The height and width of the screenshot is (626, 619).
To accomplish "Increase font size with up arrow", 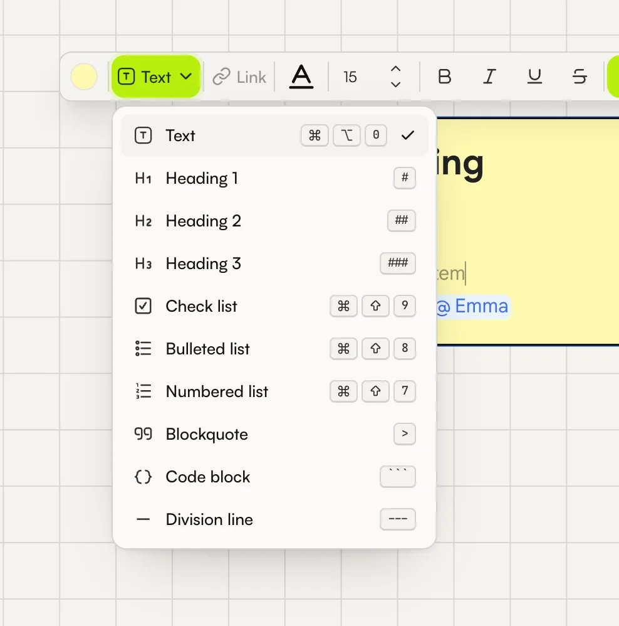I will (395, 68).
